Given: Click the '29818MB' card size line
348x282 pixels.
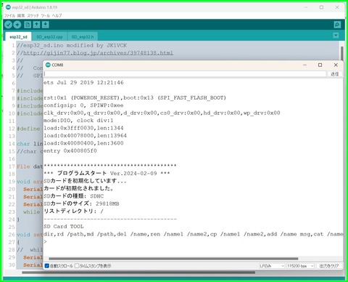Looking at the screenshot, I should coord(81,204).
